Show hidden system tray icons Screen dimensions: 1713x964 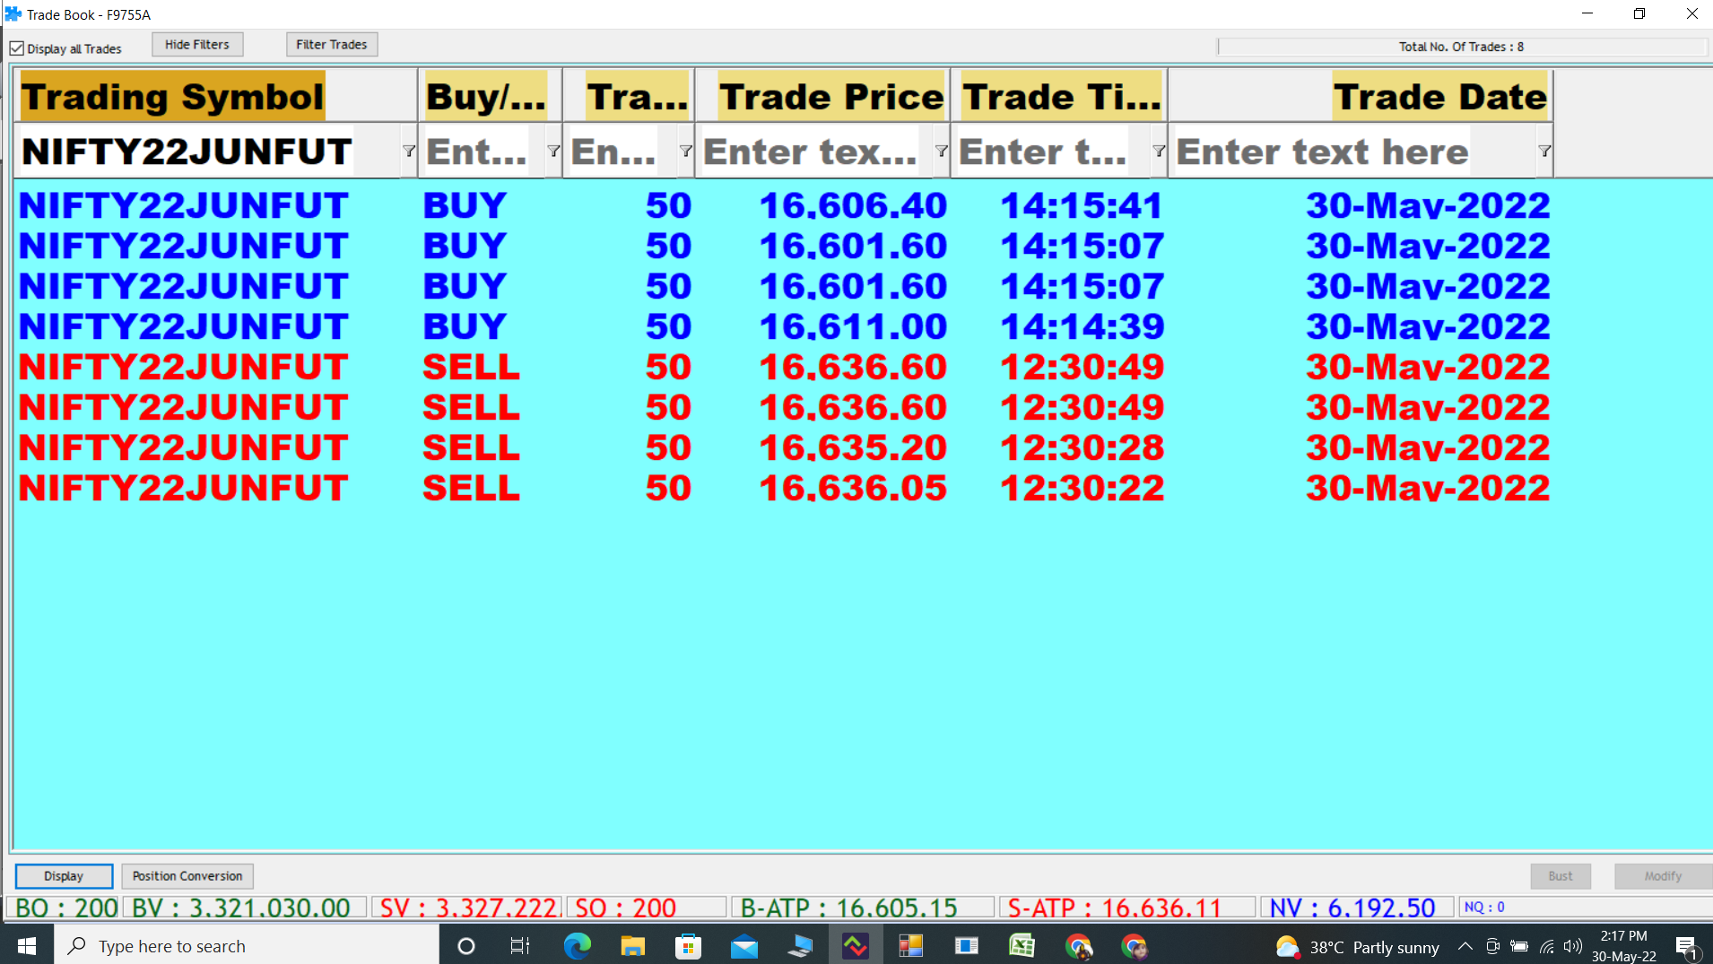click(x=1465, y=946)
